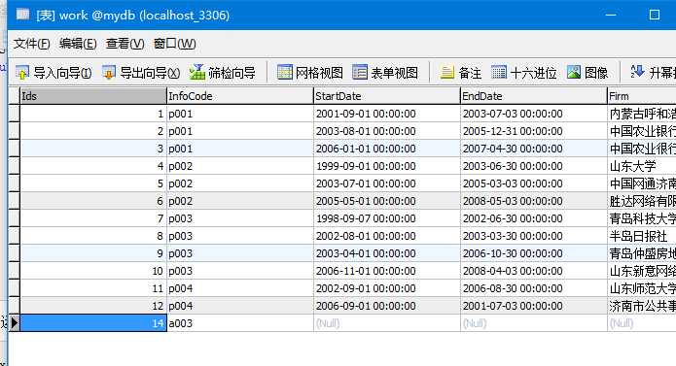Viewport: 676px width, 366px height.
Task: Click the EndDate column header
Action: point(534,96)
